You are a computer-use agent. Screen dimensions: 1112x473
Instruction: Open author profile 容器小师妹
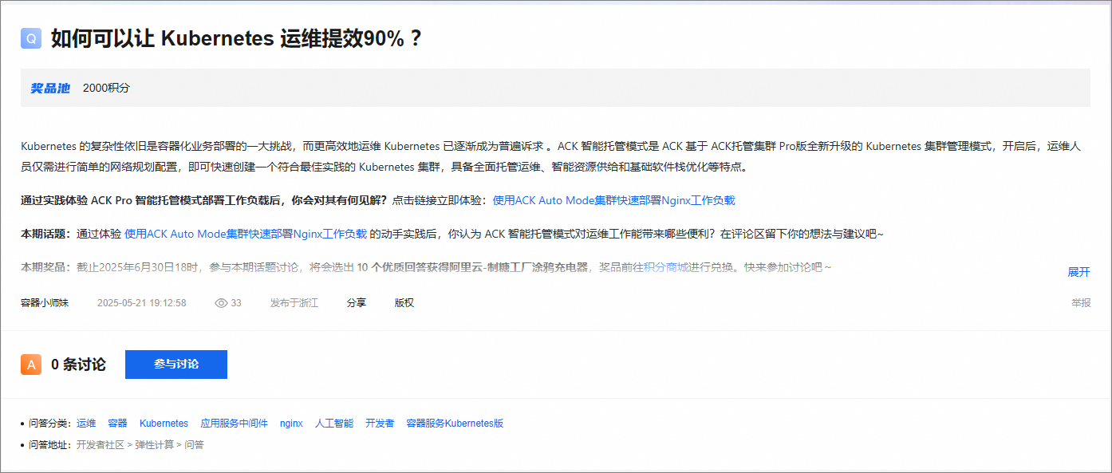45,303
